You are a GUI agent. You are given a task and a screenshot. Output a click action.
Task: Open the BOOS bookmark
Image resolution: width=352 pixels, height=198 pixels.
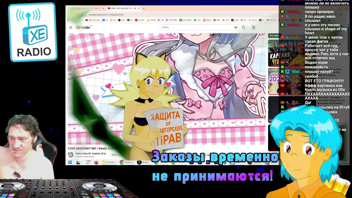coord(207,20)
